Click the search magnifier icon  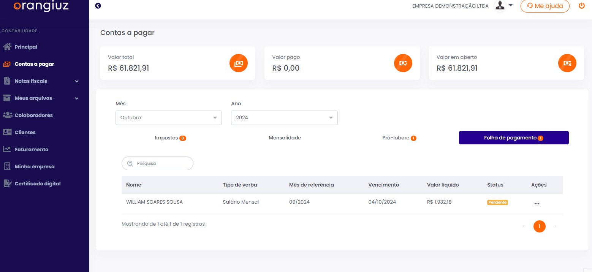(x=130, y=163)
